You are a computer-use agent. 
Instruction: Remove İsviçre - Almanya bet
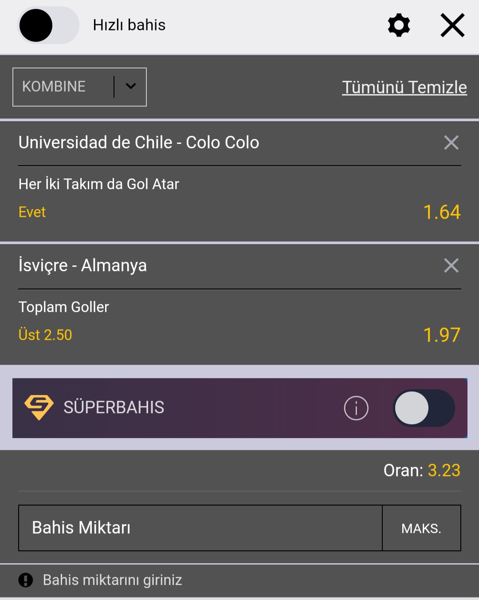(x=451, y=265)
